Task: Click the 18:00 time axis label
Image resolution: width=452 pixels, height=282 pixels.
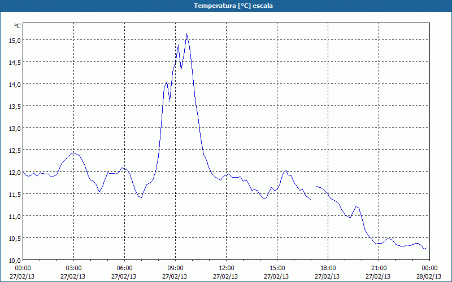Action: (x=328, y=268)
